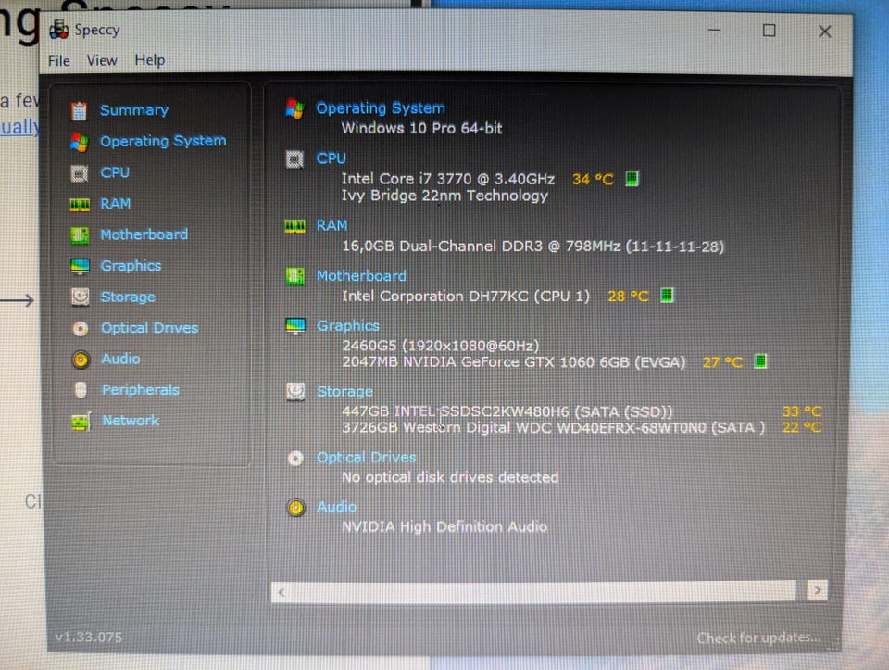Image resolution: width=889 pixels, height=670 pixels.
Task: Click the horizontal scrollbar left arrow
Action: pyautogui.click(x=282, y=592)
